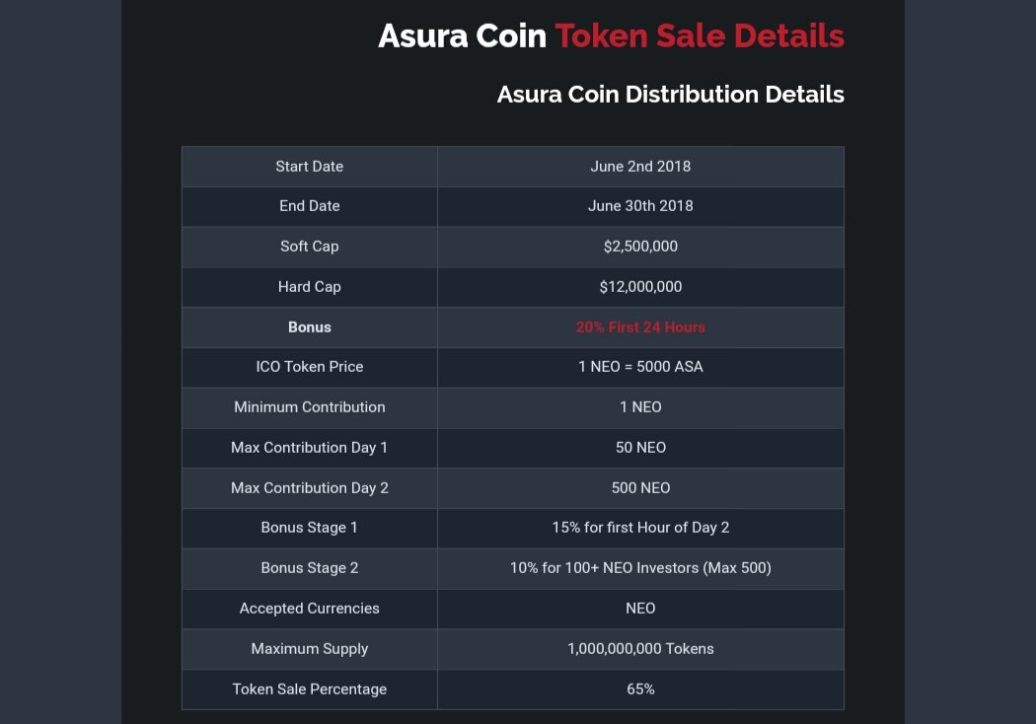The height and width of the screenshot is (724, 1036).
Task: Select the 'Start Date' row label
Action: point(310,167)
